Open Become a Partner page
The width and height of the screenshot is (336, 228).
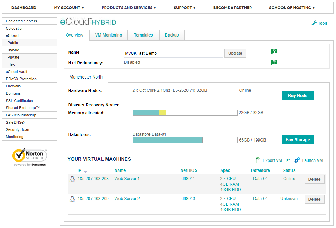(232, 8)
